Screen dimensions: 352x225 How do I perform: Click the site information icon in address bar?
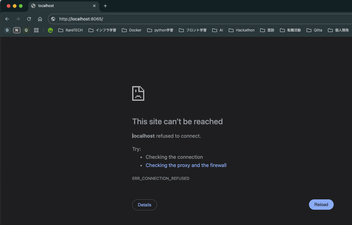pyautogui.click(x=53, y=19)
